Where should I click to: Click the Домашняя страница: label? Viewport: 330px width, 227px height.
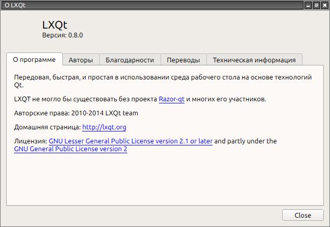click(x=47, y=127)
